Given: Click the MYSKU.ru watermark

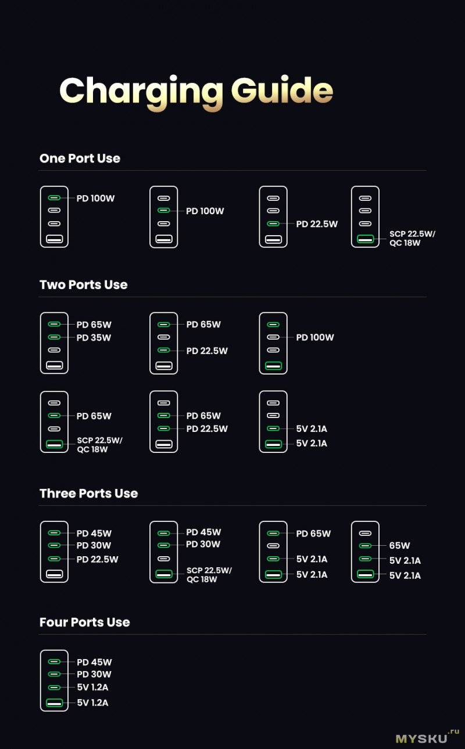Looking at the screenshot, I should coord(427,737).
